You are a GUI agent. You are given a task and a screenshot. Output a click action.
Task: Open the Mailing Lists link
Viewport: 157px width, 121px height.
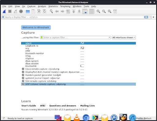click(x=87, y=106)
